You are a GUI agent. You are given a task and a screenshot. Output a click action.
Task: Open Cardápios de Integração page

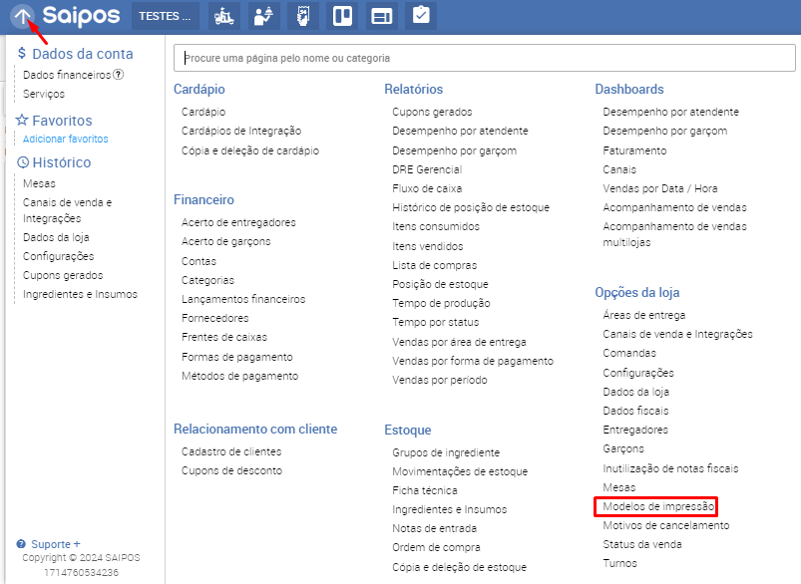(x=240, y=132)
